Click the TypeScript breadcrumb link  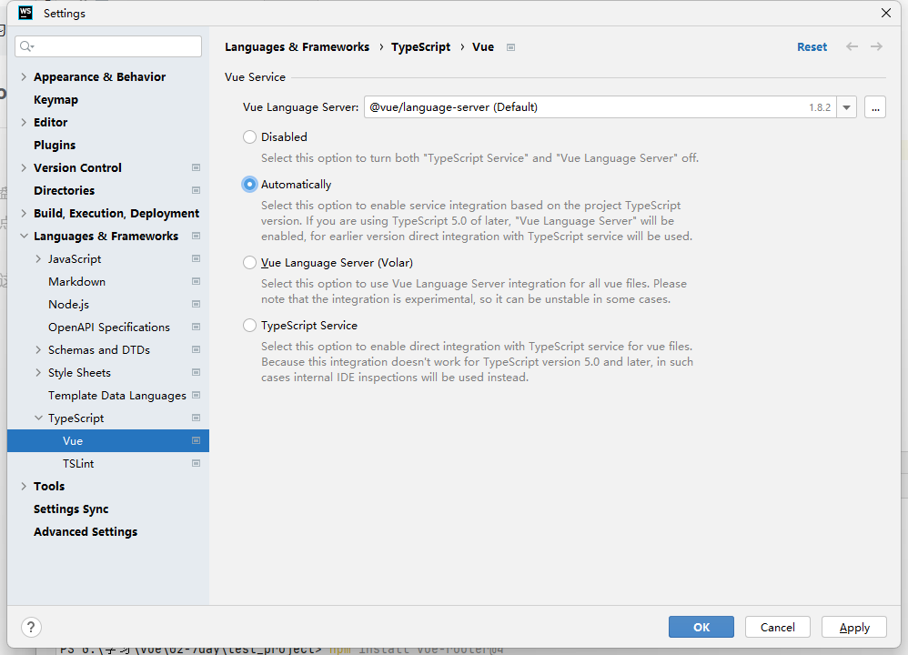(x=420, y=47)
